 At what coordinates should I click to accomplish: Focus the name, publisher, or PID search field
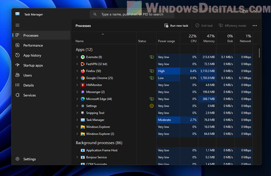132,14
